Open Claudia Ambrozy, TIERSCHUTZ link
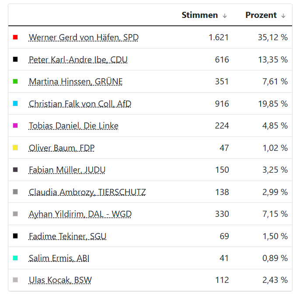293x296 pixels. click(x=87, y=192)
